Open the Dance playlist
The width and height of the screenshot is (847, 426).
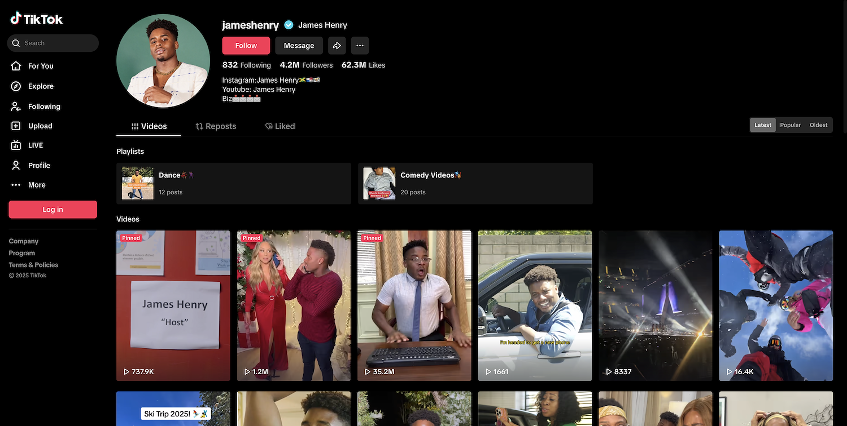234,184
